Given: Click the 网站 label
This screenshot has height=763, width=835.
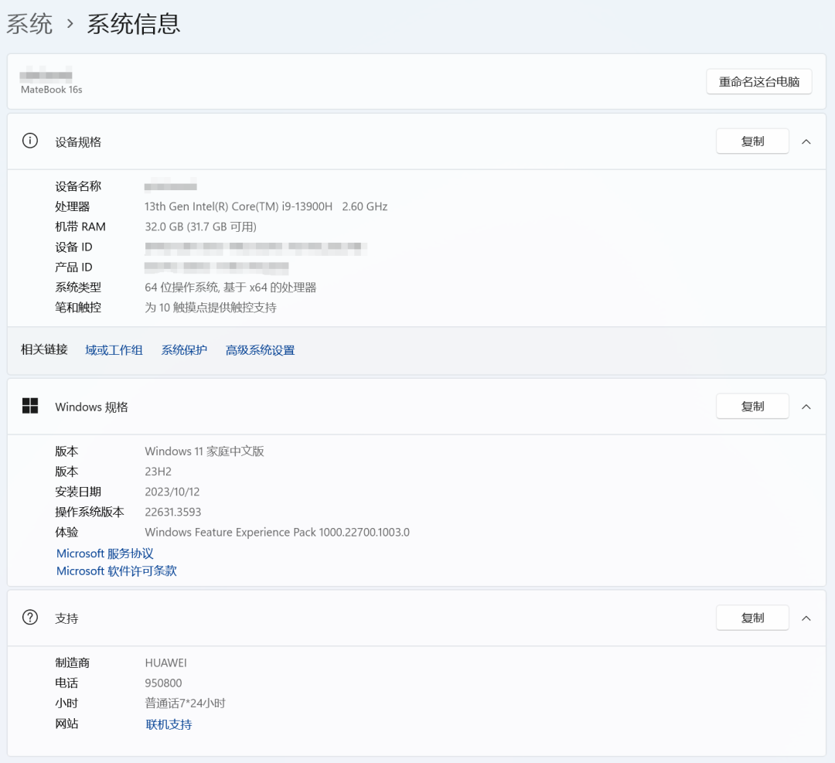Looking at the screenshot, I should 66,724.
